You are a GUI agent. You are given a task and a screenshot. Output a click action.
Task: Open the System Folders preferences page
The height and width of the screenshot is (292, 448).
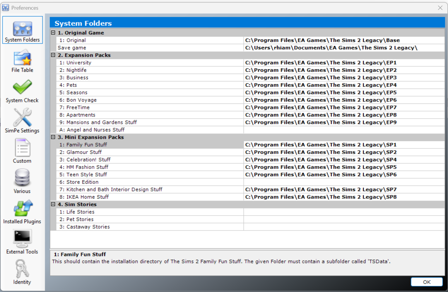[22, 30]
